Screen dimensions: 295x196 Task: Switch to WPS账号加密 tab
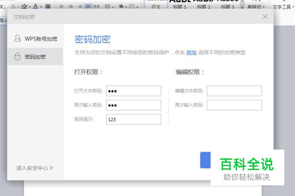(x=35, y=39)
